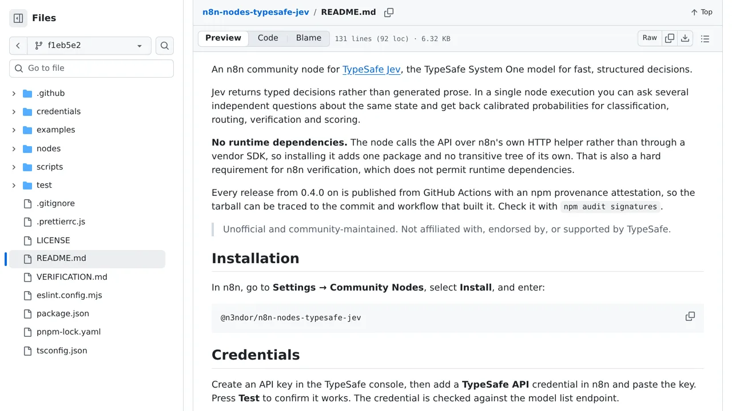This screenshot has height=411, width=732.
Task: Click the Installation heading
Action: coord(256,259)
